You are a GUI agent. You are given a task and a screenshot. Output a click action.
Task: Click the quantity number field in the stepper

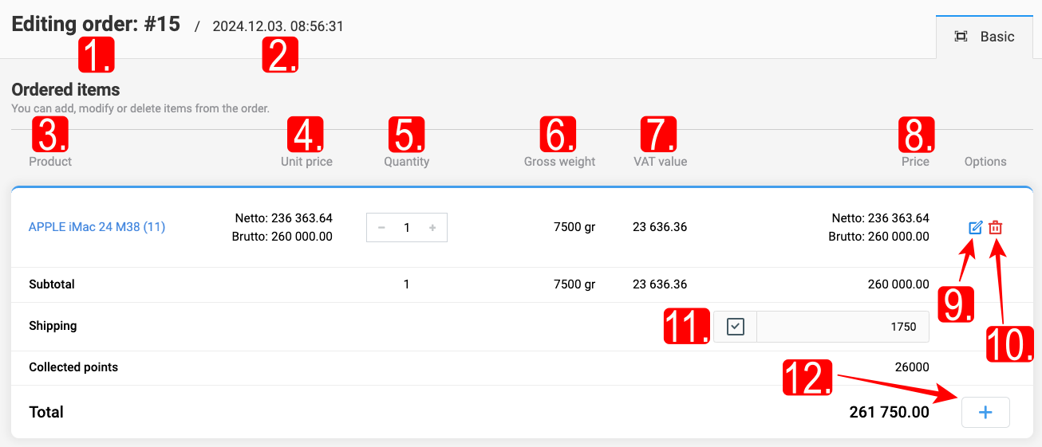point(407,228)
